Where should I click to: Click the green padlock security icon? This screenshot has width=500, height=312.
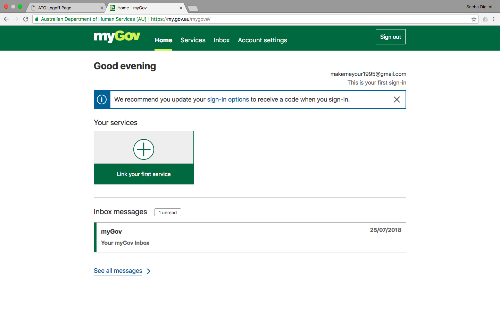[37, 19]
